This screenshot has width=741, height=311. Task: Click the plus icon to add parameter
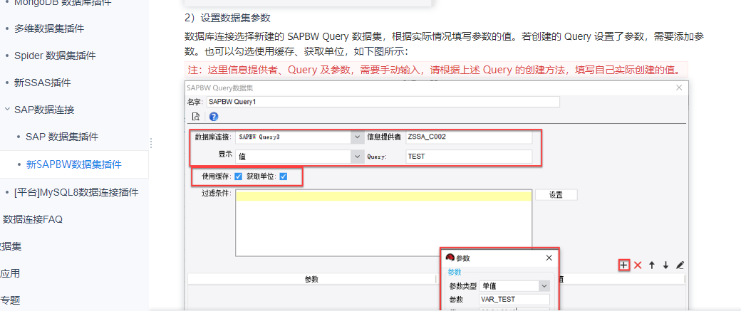pyautogui.click(x=624, y=265)
